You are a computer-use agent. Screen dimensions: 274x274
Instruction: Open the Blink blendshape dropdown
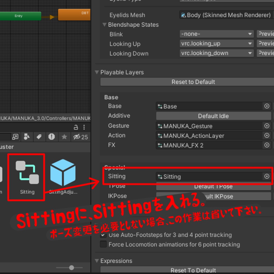coord(217,34)
